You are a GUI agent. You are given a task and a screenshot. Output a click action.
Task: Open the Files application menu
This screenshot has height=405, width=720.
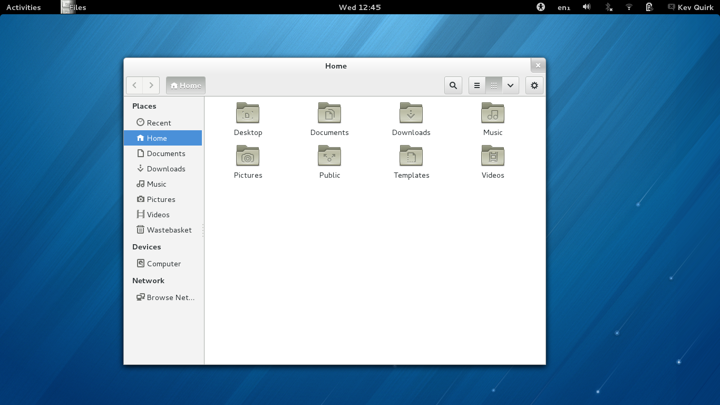[x=74, y=7]
